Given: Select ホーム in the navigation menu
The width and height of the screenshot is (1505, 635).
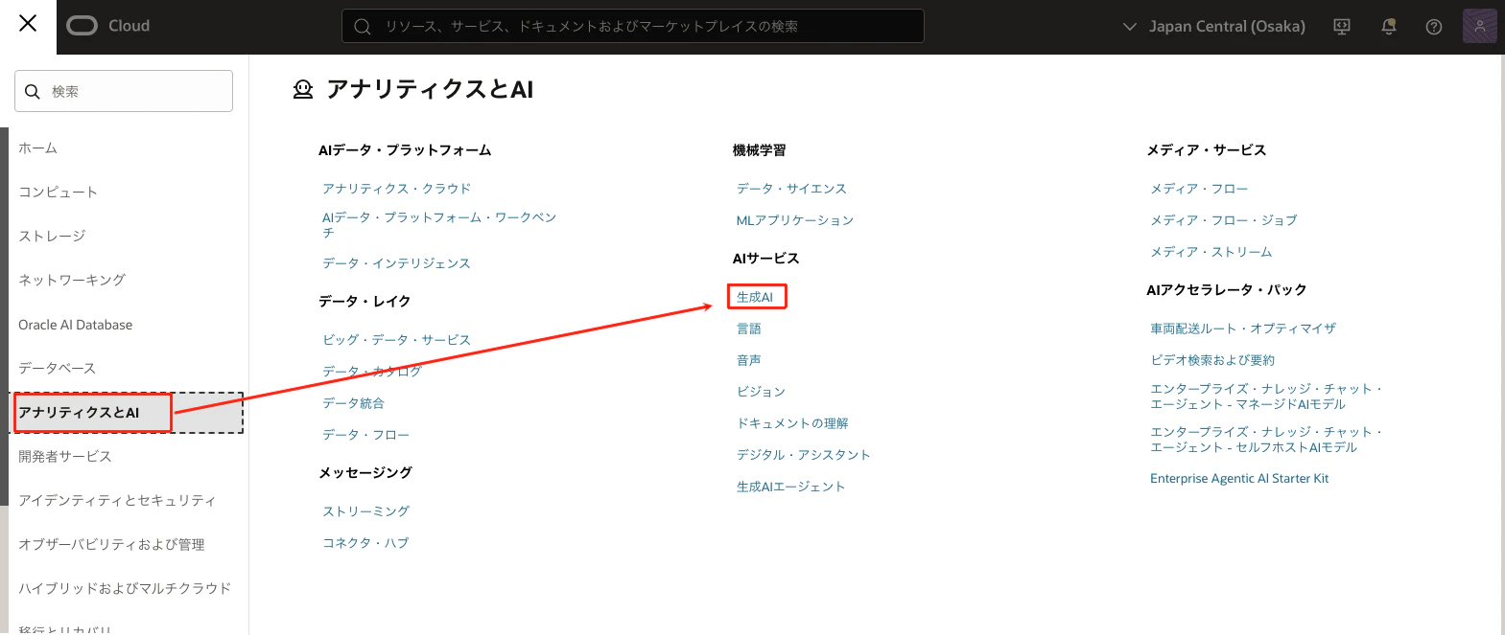Looking at the screenshot, I should (x=38, y=147).
